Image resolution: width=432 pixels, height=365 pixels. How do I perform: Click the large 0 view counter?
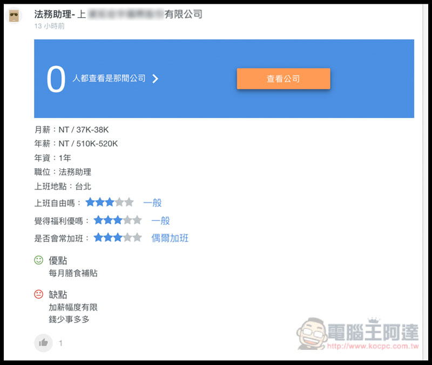pos(56,79)
